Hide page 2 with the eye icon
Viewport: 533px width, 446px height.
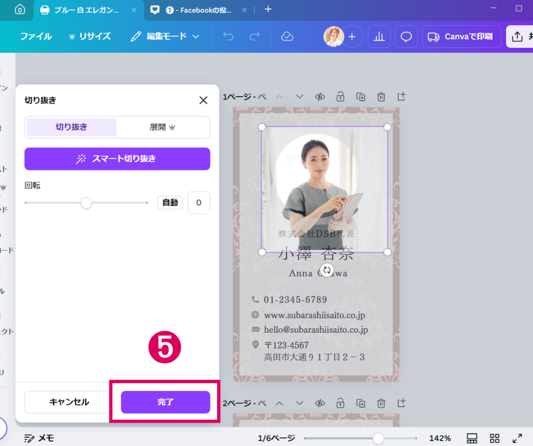click(320, 404)
